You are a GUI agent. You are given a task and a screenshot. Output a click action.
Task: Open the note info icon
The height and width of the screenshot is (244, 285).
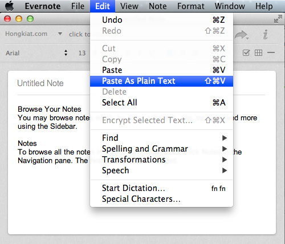[x=265, y=34]
